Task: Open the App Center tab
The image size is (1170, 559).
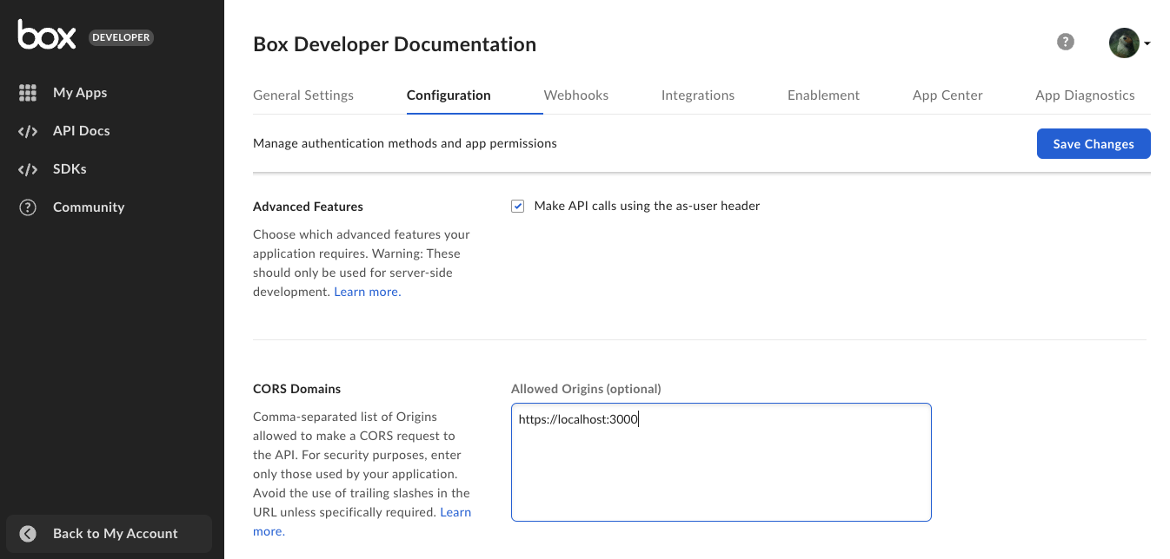Action: click(947, 95)
